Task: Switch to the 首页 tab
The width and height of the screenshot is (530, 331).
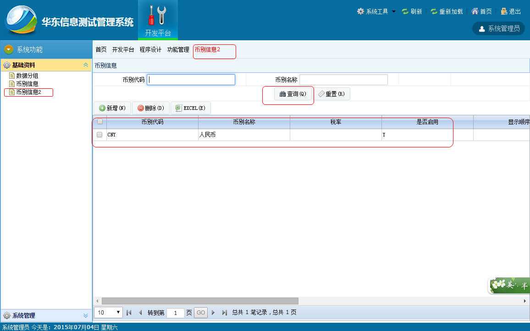Action: point(101,49)
